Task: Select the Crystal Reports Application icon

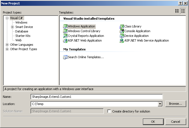Action: click(x=65, y=36)
